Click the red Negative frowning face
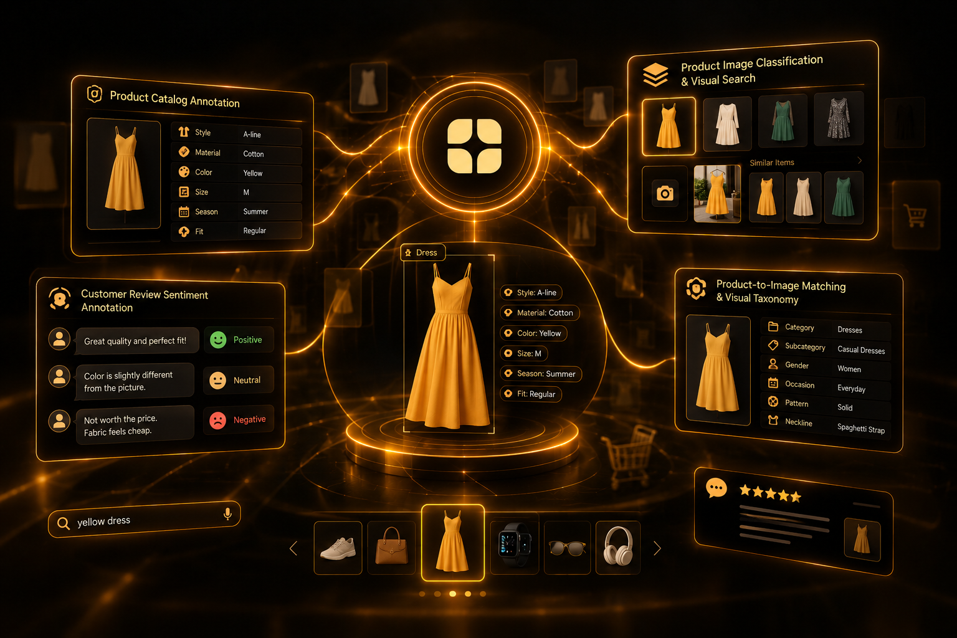 point(217,421)
